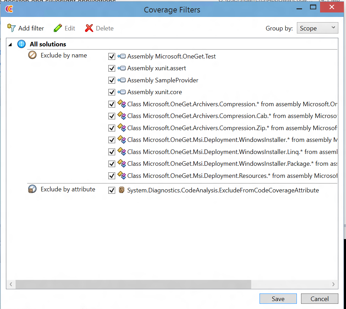Viewport: 346px width, 309px height.
Task: Select 'Class Microsoft.OneGet.Msi.Deployment.Resources.*' row text
Action: click(x=232, y=176)
